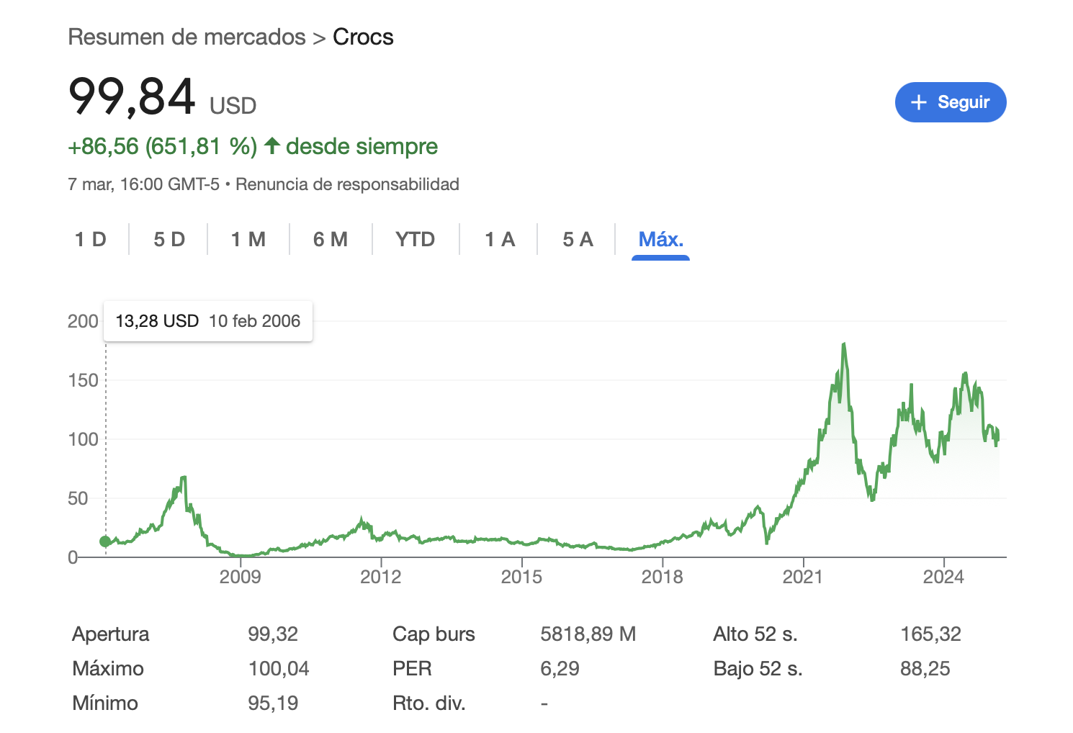Click the green up arrow icon
1073x733 pixels.
pyautogui.click(x=271, y=146)
